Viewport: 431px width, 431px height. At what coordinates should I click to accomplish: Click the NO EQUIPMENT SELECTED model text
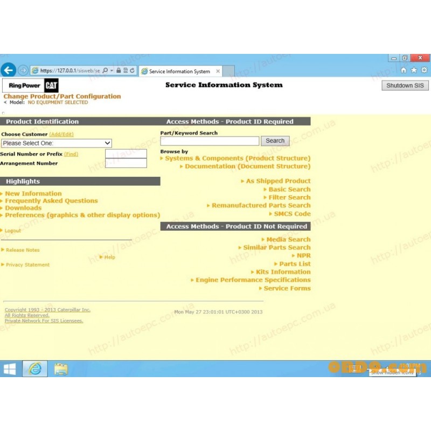pos(58,102)
